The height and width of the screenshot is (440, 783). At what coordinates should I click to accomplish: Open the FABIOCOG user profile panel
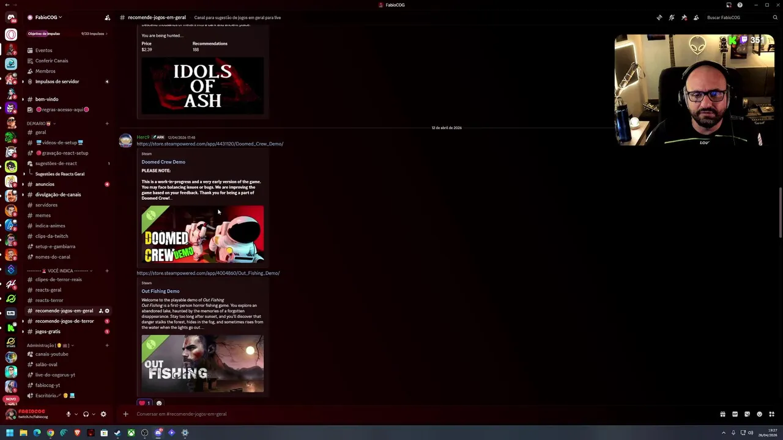[28, 414]
